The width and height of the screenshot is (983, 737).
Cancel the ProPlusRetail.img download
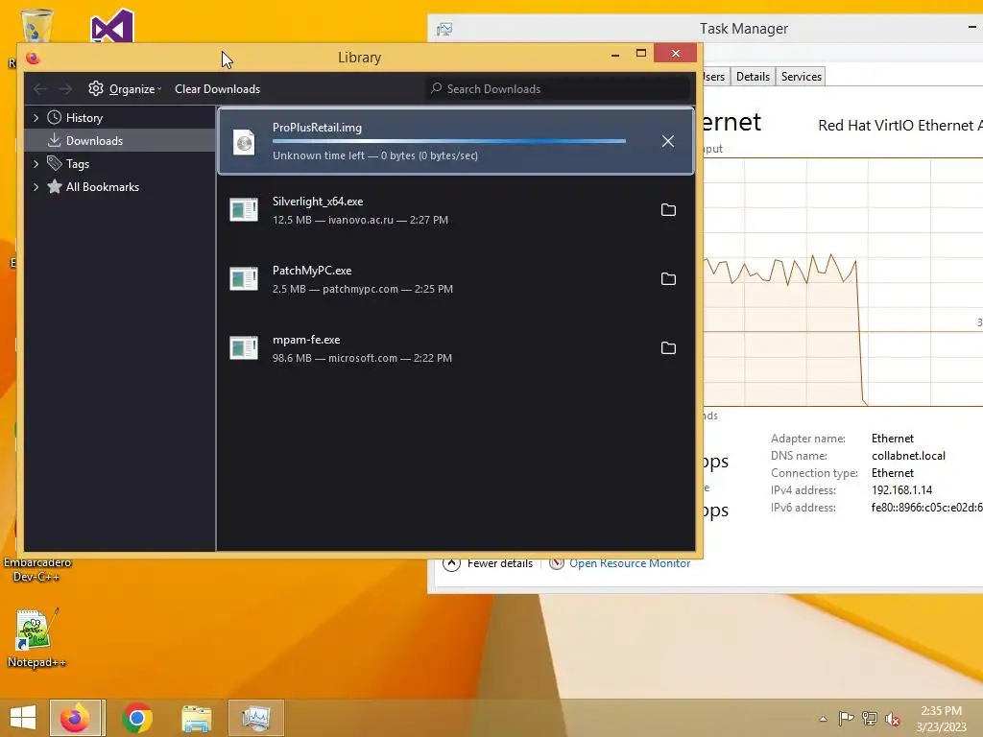668,141
